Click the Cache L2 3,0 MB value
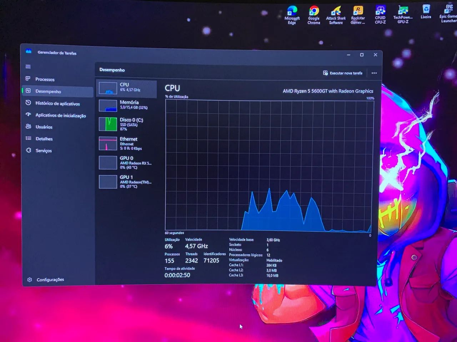Screen dimensions: 457x342 272,270
